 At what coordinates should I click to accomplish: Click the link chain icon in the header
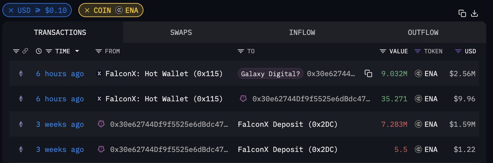click(25, 51)
